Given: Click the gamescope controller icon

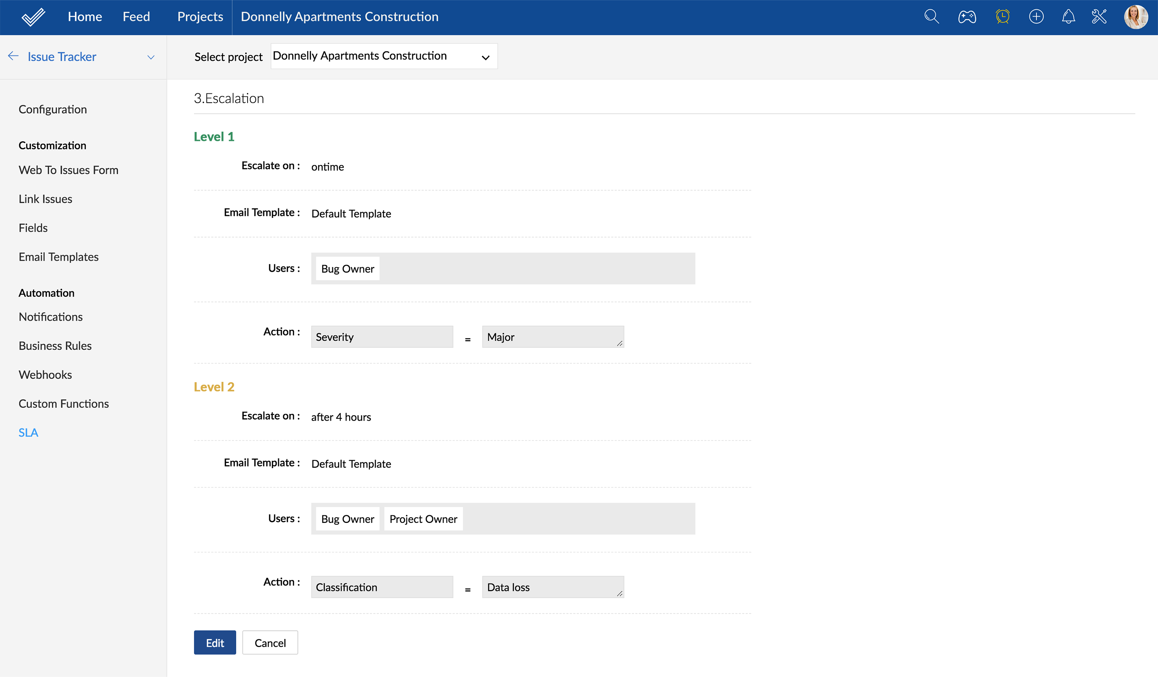Looking at the screenshot, I should pyautogui.click(x=967, y=17).
